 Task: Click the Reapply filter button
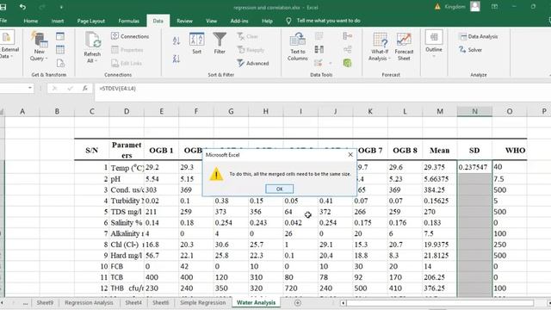click(x=251, y=50)
